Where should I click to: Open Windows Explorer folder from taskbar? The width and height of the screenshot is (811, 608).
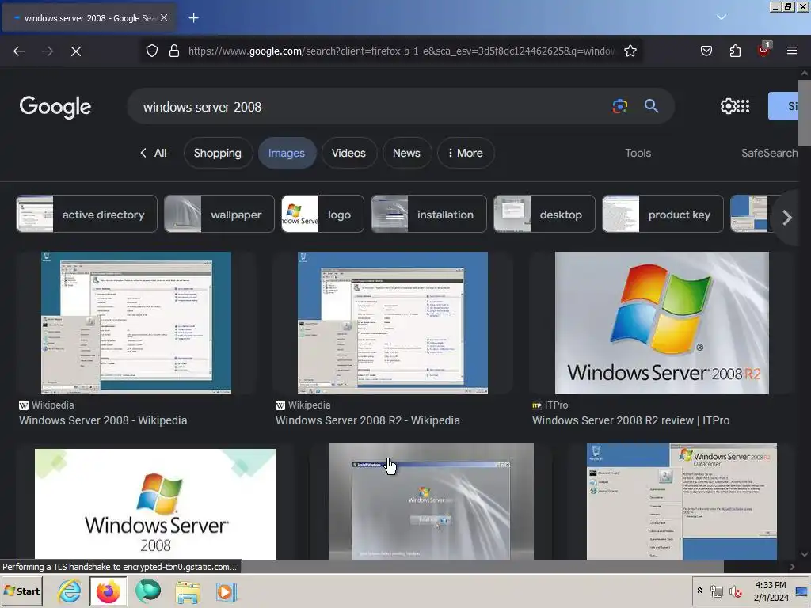187,592
